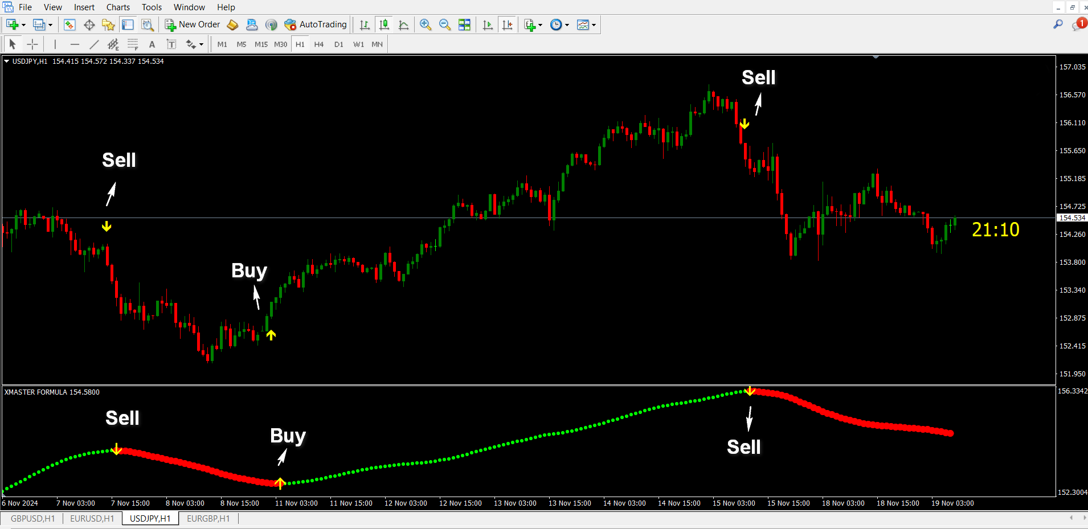Viewport: 1088px width, 529px height.
Task: Click the cloud virtual hosting icon
Action: point(252,24)
